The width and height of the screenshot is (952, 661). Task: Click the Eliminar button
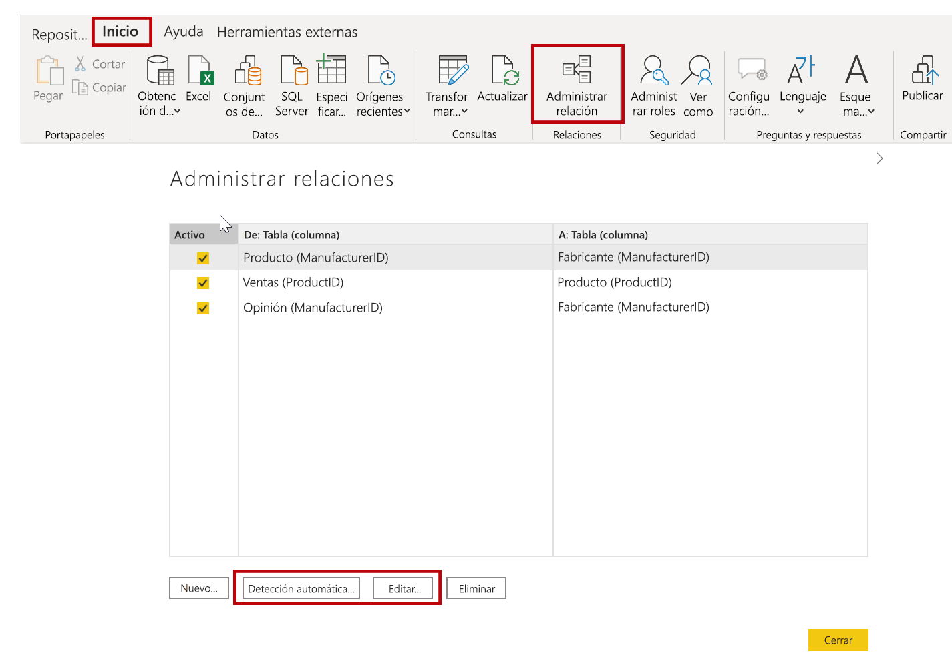476,588
